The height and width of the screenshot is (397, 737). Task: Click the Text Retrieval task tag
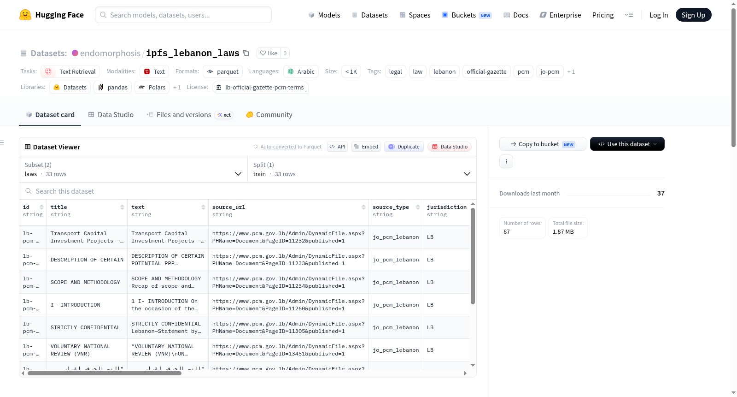[70, 71]
